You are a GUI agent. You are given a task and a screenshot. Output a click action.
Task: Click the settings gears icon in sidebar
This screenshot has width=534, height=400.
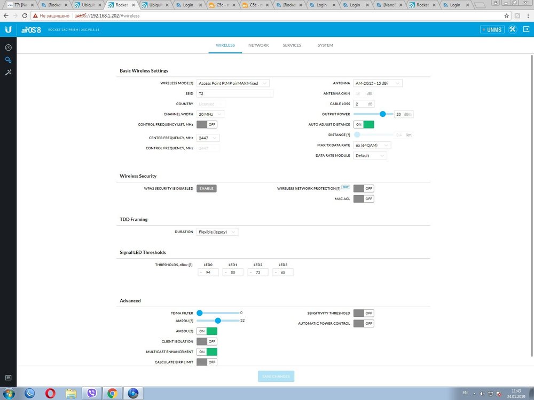(8, 60)
